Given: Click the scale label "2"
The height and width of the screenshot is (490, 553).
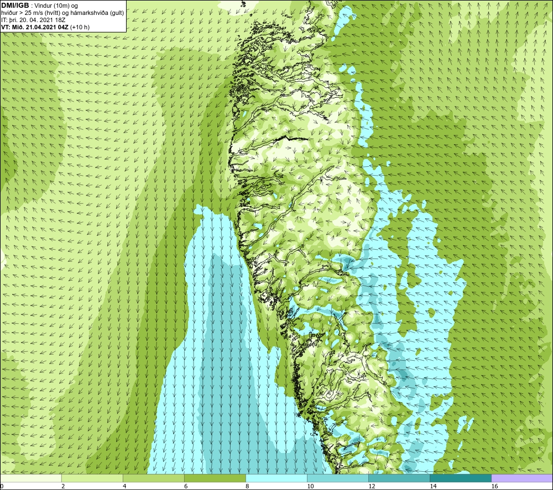Looking at the screenshot, I should pos(63,487).
